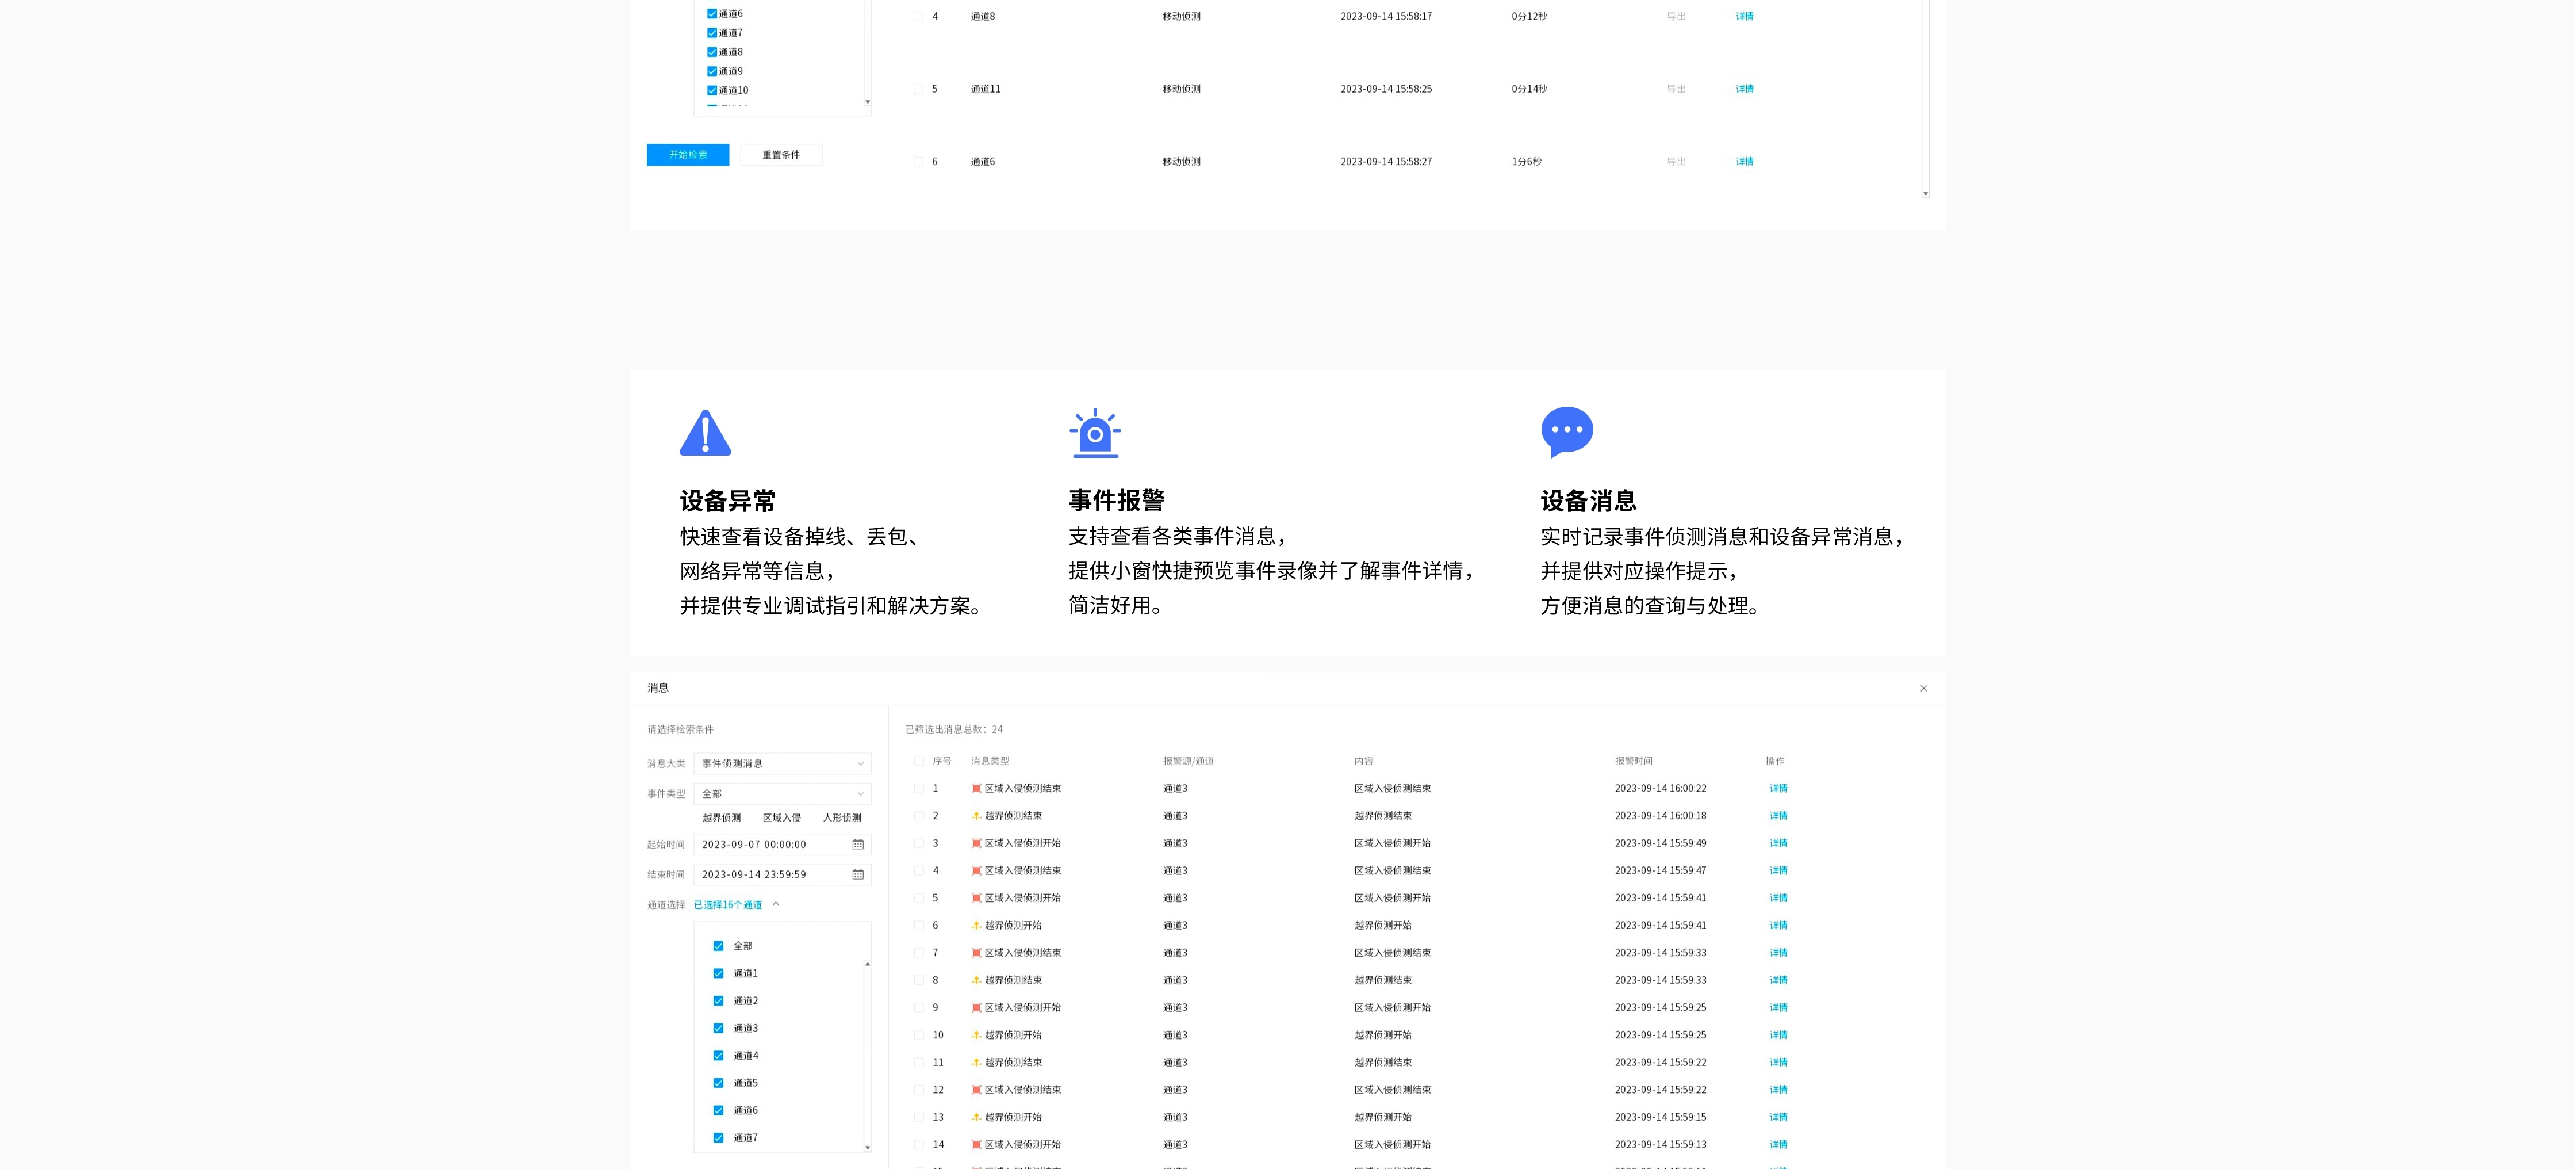Open the 消息大类 dropdown showing 事件侦测消息
Viewport: 2576px width, 1169px height.
point(782,763)
